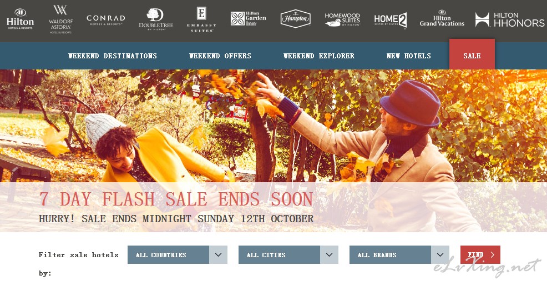
Task: Expand the All Brands dropdown
Action: [399, 254]
